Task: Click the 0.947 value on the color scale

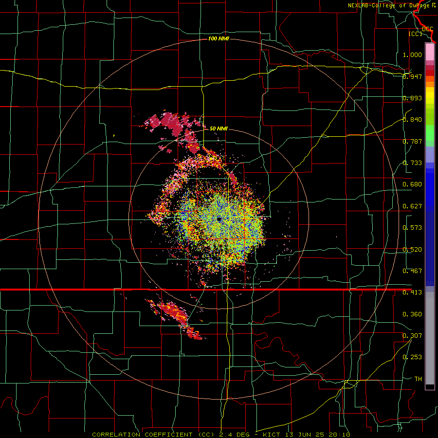Action: pyautogui.click(x=412, y=76)
